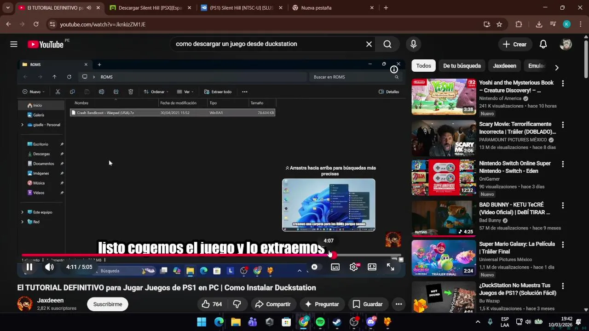Viewport: 589px width, 331px height.
Task: Open Discord from the taskbar
Action: point(371,322)
